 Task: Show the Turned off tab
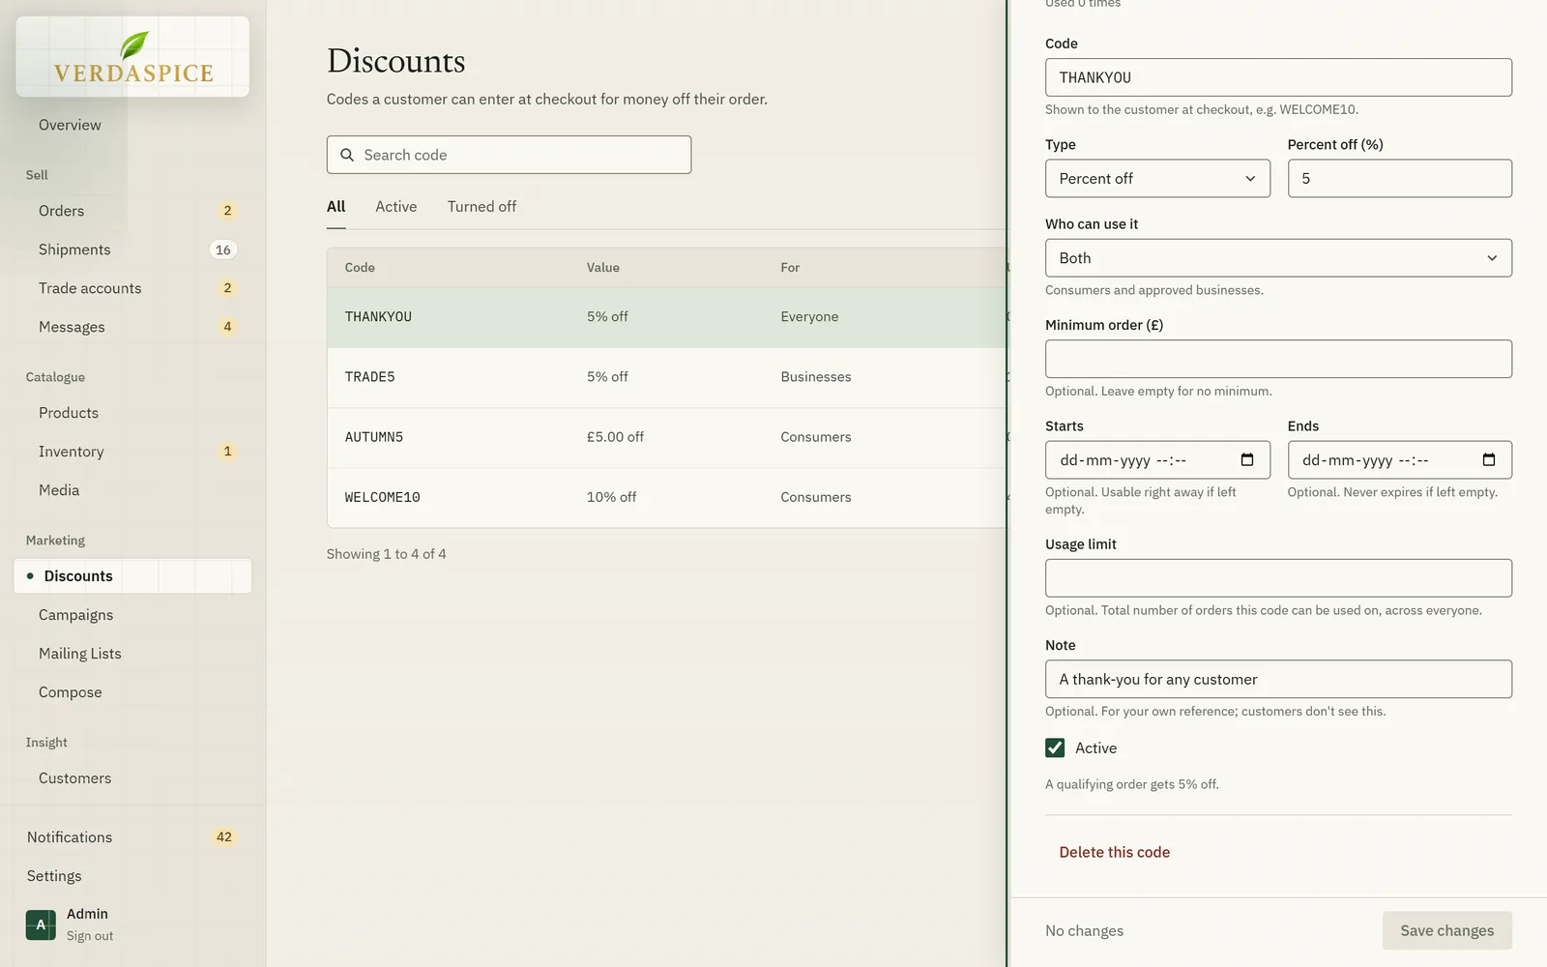click(482, 207)
